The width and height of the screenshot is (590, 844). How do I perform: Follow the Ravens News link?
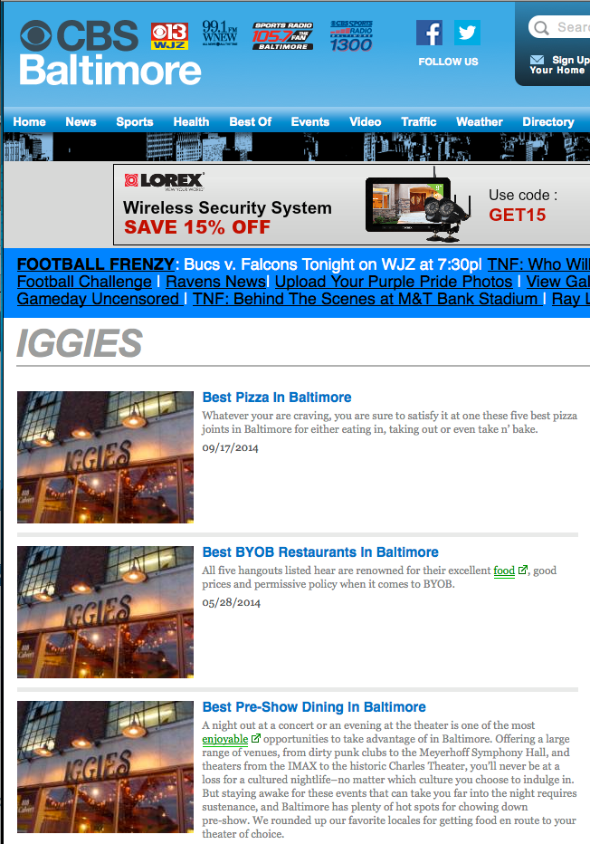215,282
